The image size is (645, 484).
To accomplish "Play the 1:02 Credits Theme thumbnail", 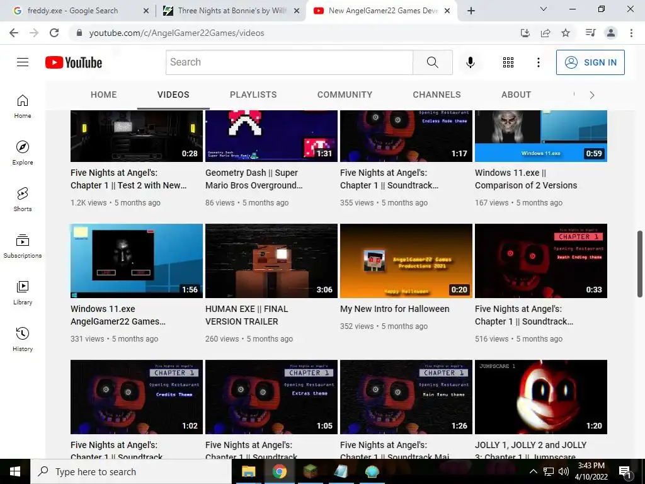I will tap(137, 397).
